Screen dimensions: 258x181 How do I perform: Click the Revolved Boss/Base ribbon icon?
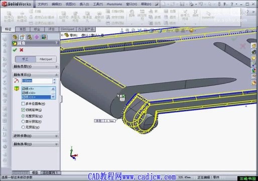click(22, 17)
